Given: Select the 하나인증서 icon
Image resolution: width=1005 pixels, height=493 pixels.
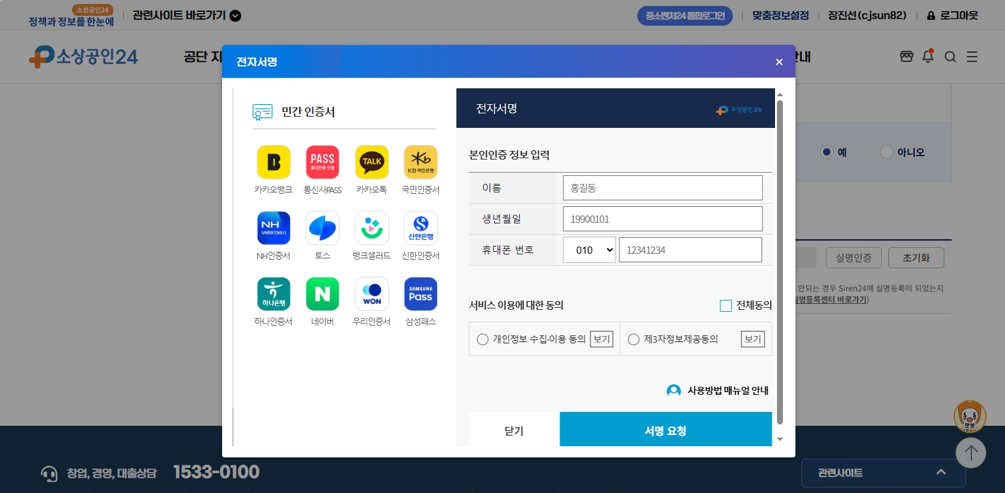Looking at the screenshot, I should tap(273, 294).
